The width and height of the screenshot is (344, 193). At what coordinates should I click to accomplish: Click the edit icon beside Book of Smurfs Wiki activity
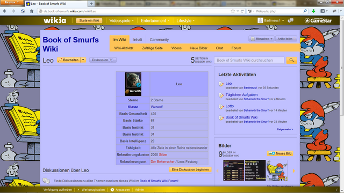coord(221,118)
